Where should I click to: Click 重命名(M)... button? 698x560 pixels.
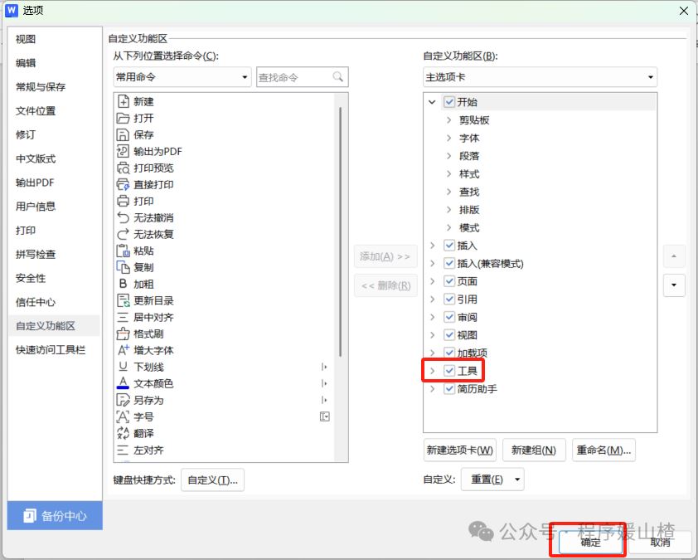[603, 450]
